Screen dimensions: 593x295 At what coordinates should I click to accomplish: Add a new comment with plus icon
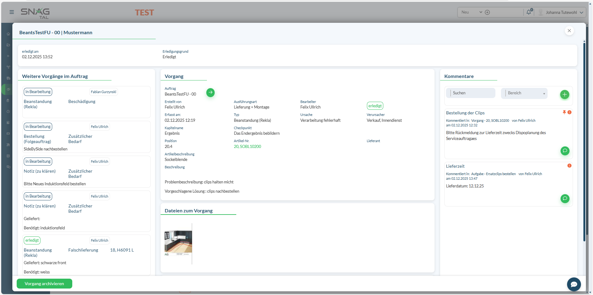pyautogui.click(x=565, y=94)
